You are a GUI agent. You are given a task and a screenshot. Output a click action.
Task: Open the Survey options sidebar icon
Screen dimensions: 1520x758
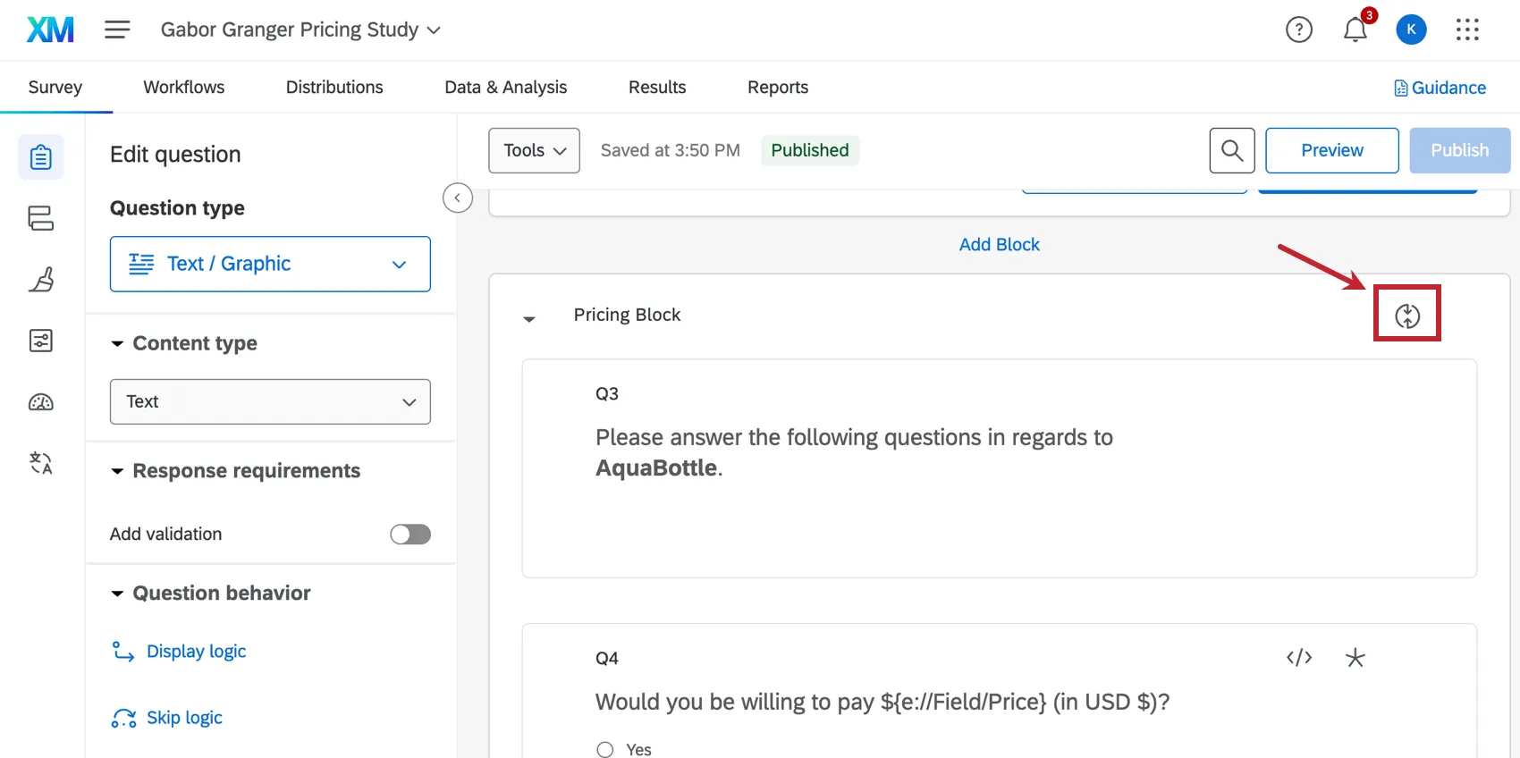click(41, 341)
